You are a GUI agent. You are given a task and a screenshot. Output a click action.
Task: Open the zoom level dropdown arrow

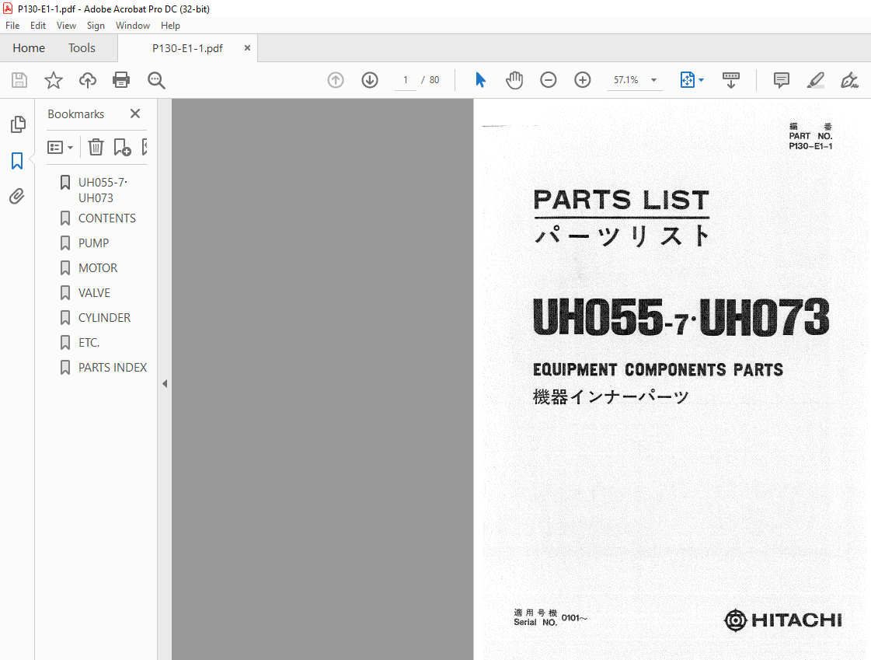[653, 81]
